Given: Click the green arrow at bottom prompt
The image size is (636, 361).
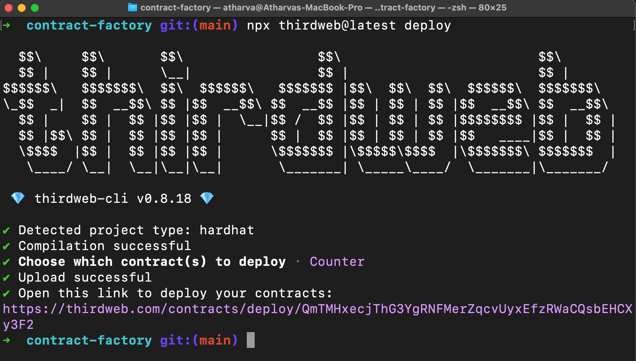Looking at the screenshot, I should tap(6, 340).
